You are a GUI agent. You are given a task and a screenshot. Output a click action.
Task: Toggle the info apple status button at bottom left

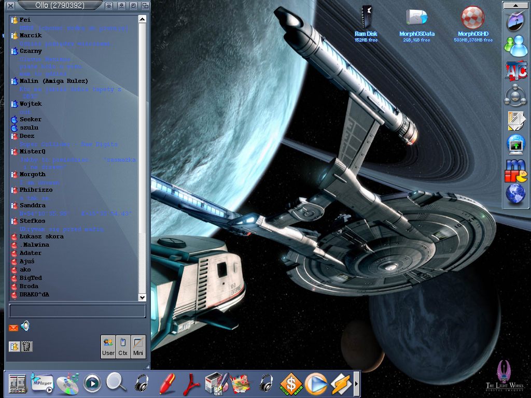(x=14, y=347)
